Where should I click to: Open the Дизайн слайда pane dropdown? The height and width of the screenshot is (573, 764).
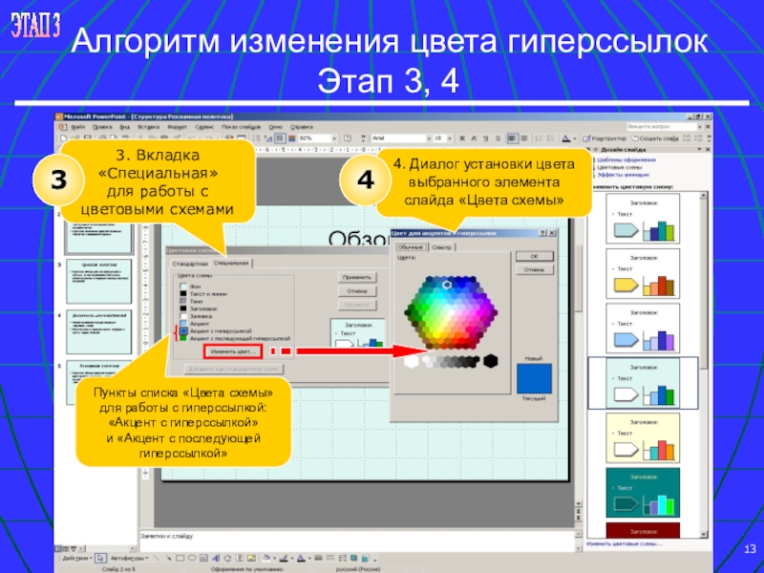pos(700,150)
